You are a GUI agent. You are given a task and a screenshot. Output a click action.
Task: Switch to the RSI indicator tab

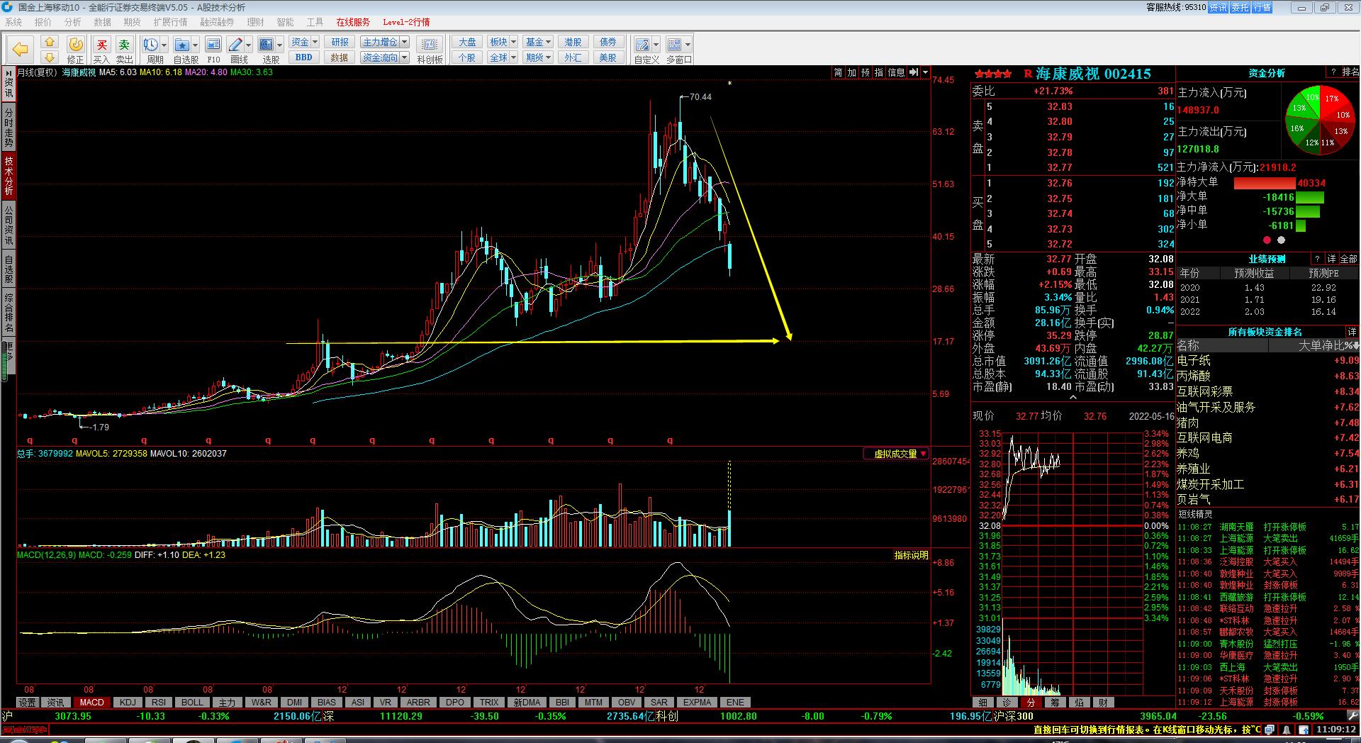[x=159, y=703]
